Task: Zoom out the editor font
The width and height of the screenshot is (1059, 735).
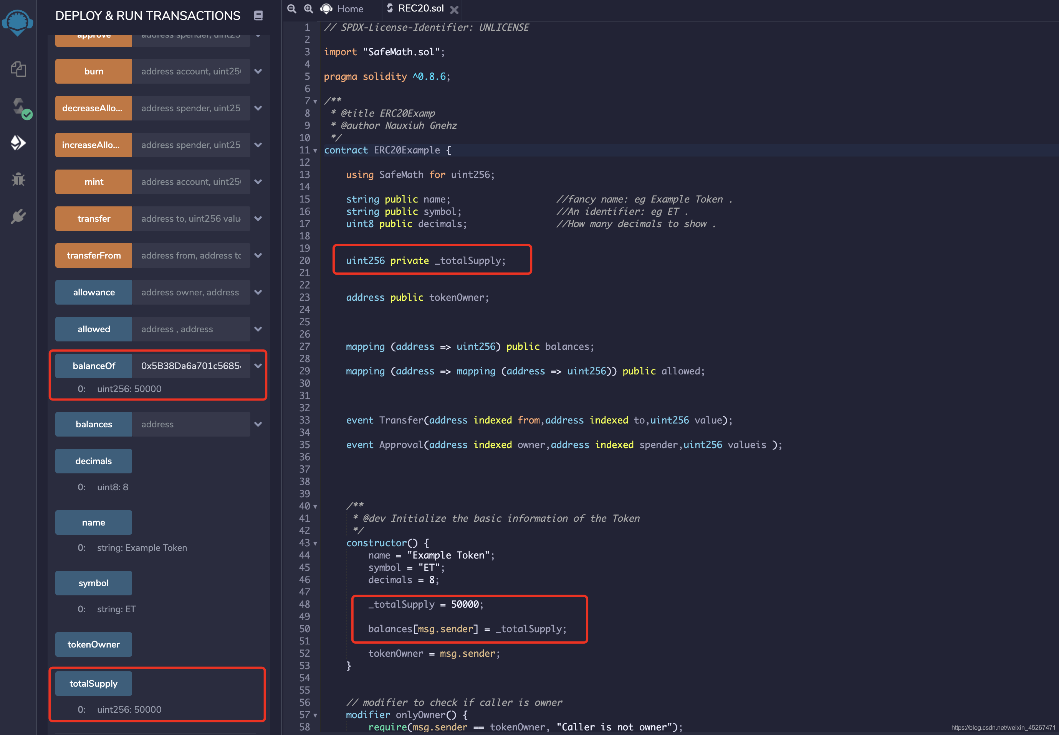Action: [x=292, y=9]
